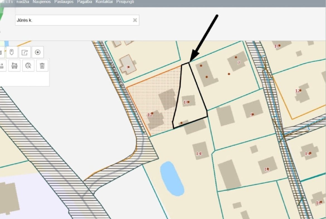Choose the globe with cursor identify tool

pyautogui.click(x=28, y=66)
